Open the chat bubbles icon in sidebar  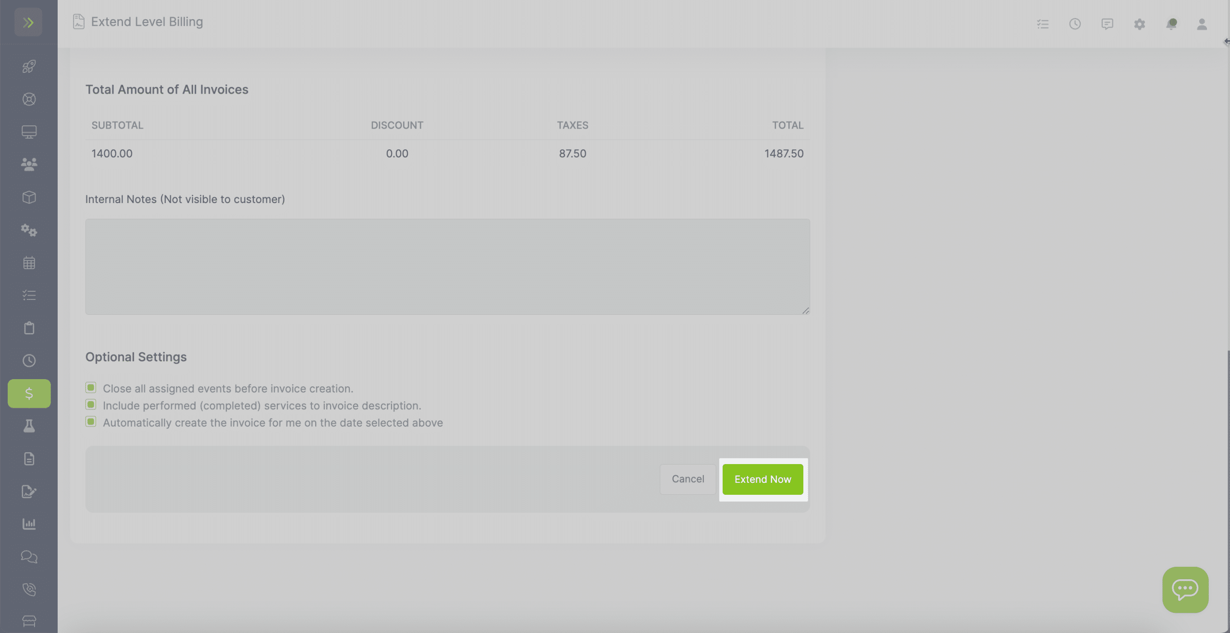pos(29,557)
